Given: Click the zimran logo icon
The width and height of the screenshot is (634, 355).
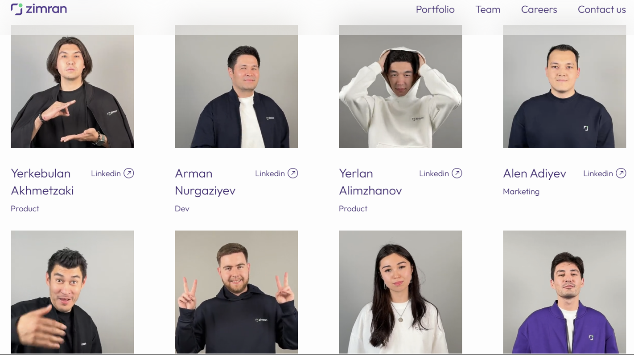Looking at the screenshot, I should click(x=16, y=9).
